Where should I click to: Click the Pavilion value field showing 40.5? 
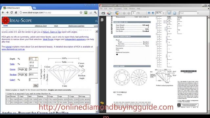33,74
